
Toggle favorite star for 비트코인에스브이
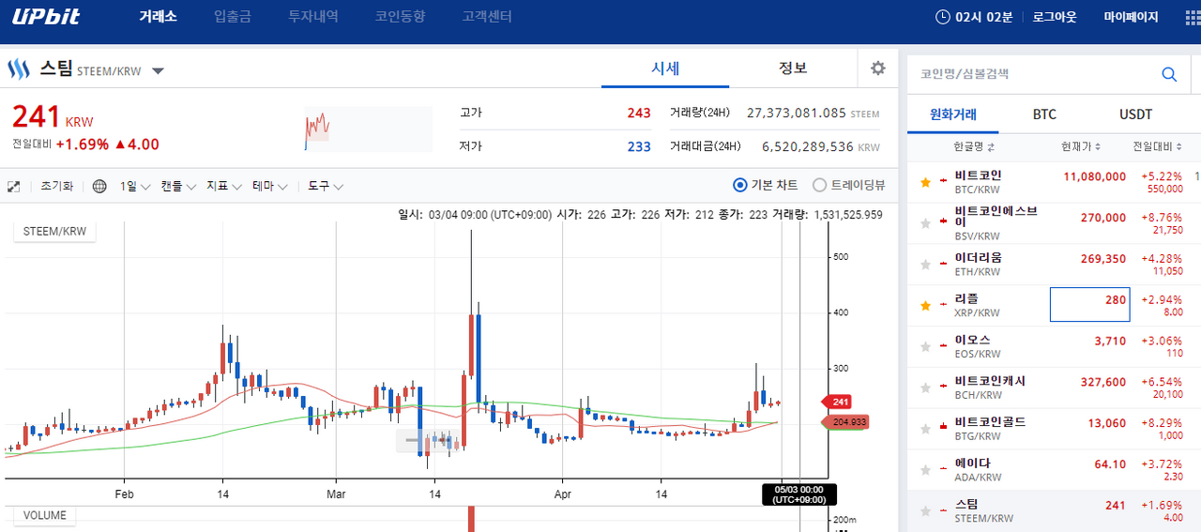(x=926, y=223)
